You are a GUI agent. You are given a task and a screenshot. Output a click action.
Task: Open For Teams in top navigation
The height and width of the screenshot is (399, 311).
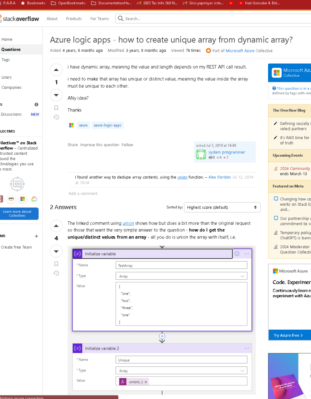100,19
